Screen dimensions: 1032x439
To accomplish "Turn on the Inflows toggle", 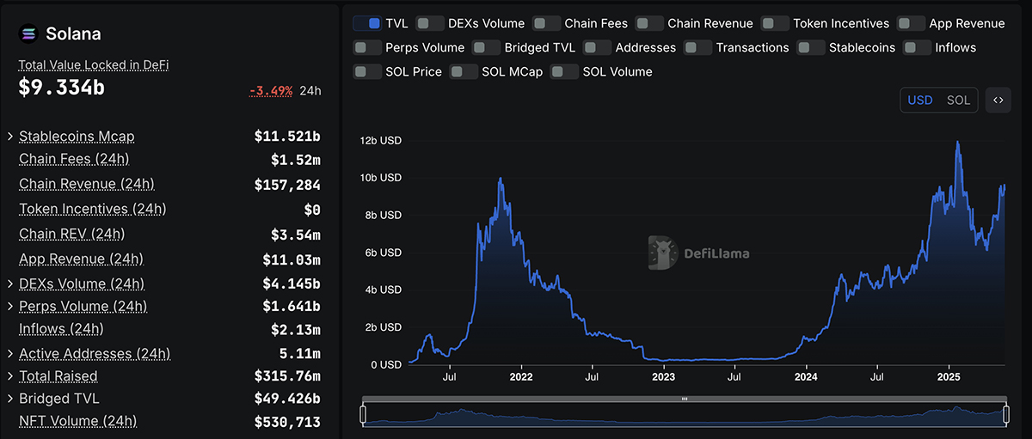I will point(918,47).
